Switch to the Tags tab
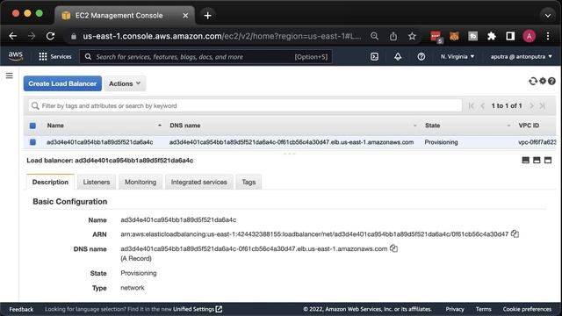Image resolution: width=562 pixels, height=316 pixels. [x=249, y=182]
